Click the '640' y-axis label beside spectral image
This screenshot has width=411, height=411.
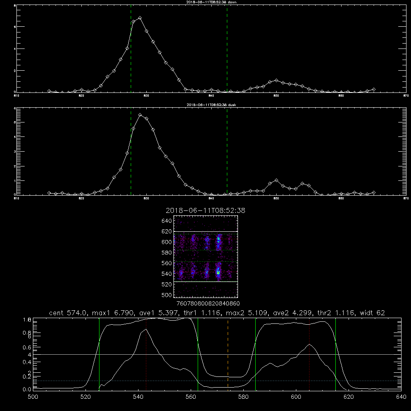click(x=167, y=221)
